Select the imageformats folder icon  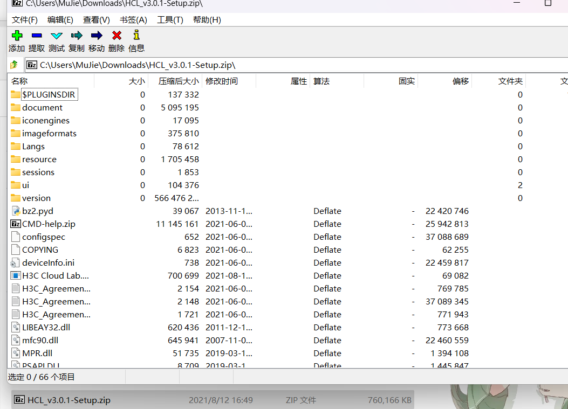(16, 134)
